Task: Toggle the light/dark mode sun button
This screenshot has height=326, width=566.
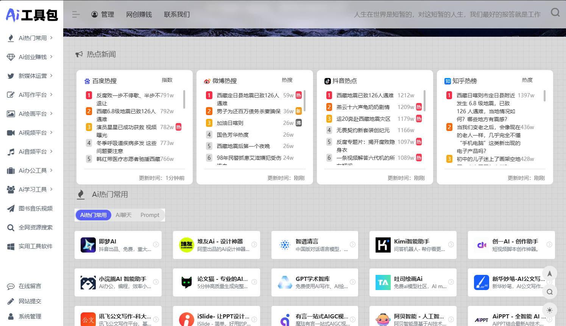Action: [x=549, y=310]
